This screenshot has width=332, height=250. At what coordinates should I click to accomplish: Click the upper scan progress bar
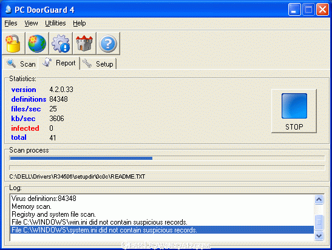click(x=167, y=158)
